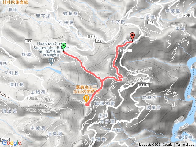Click the 龍眼林尾 place name
This screenshot has width=196, height=147.
(x=104, y=104)
